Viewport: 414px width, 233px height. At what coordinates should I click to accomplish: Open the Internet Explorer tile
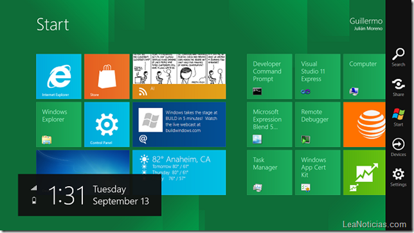click(59, 76)
